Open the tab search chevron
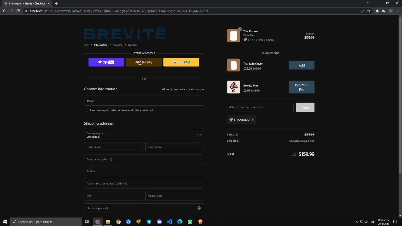This screenshot has height=226, width=402. click(x=368, y=3)
